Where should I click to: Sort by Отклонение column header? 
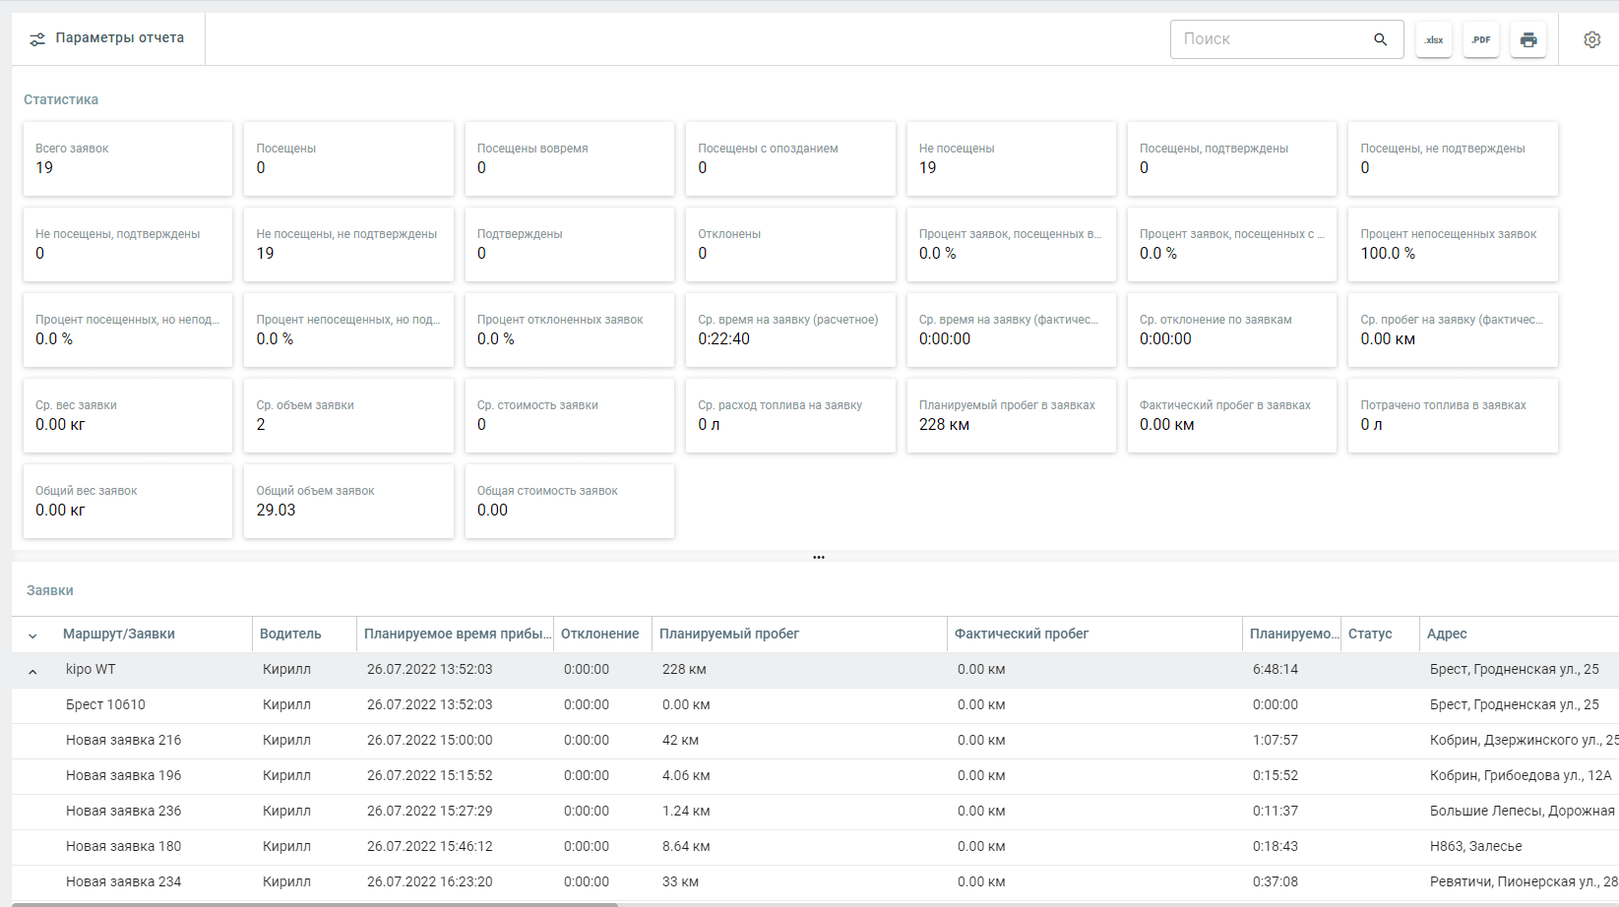click(599, 635)
